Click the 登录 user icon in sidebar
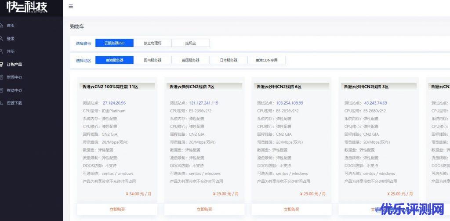 click(x=1, y=38)
